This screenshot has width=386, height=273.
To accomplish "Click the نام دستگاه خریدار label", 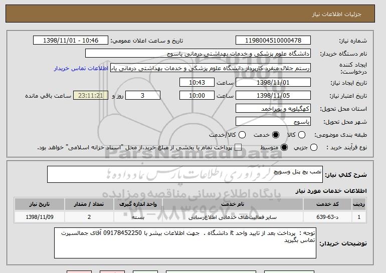I will (x=343, y=54).
